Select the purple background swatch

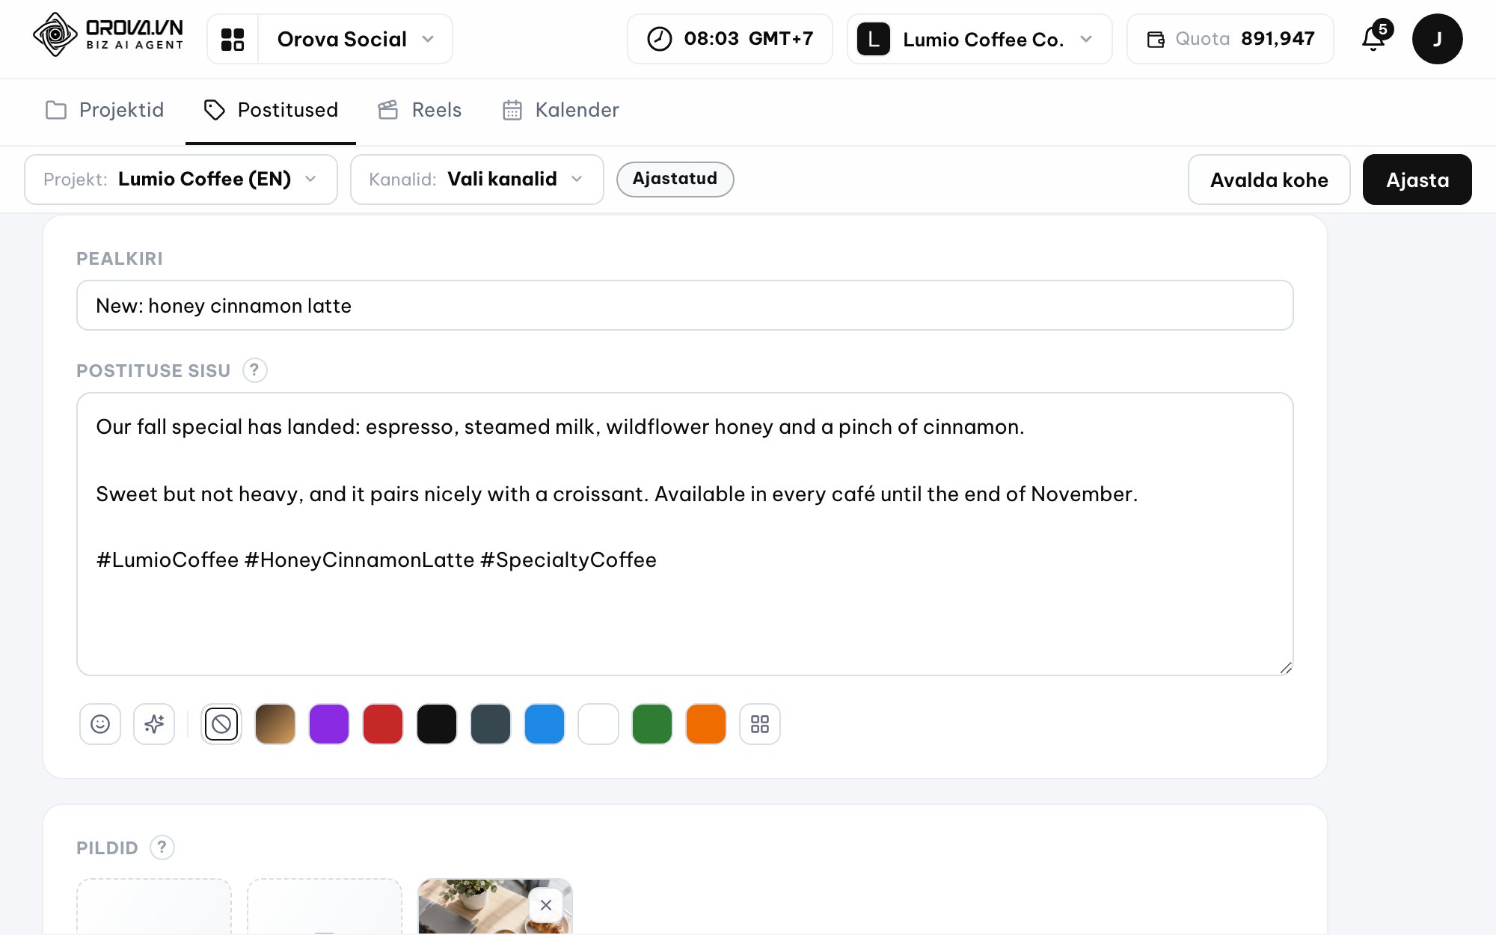click(329, 724)
